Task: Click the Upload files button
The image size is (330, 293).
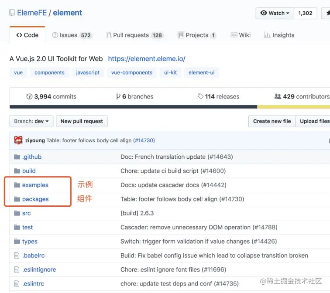Action: 313,121
